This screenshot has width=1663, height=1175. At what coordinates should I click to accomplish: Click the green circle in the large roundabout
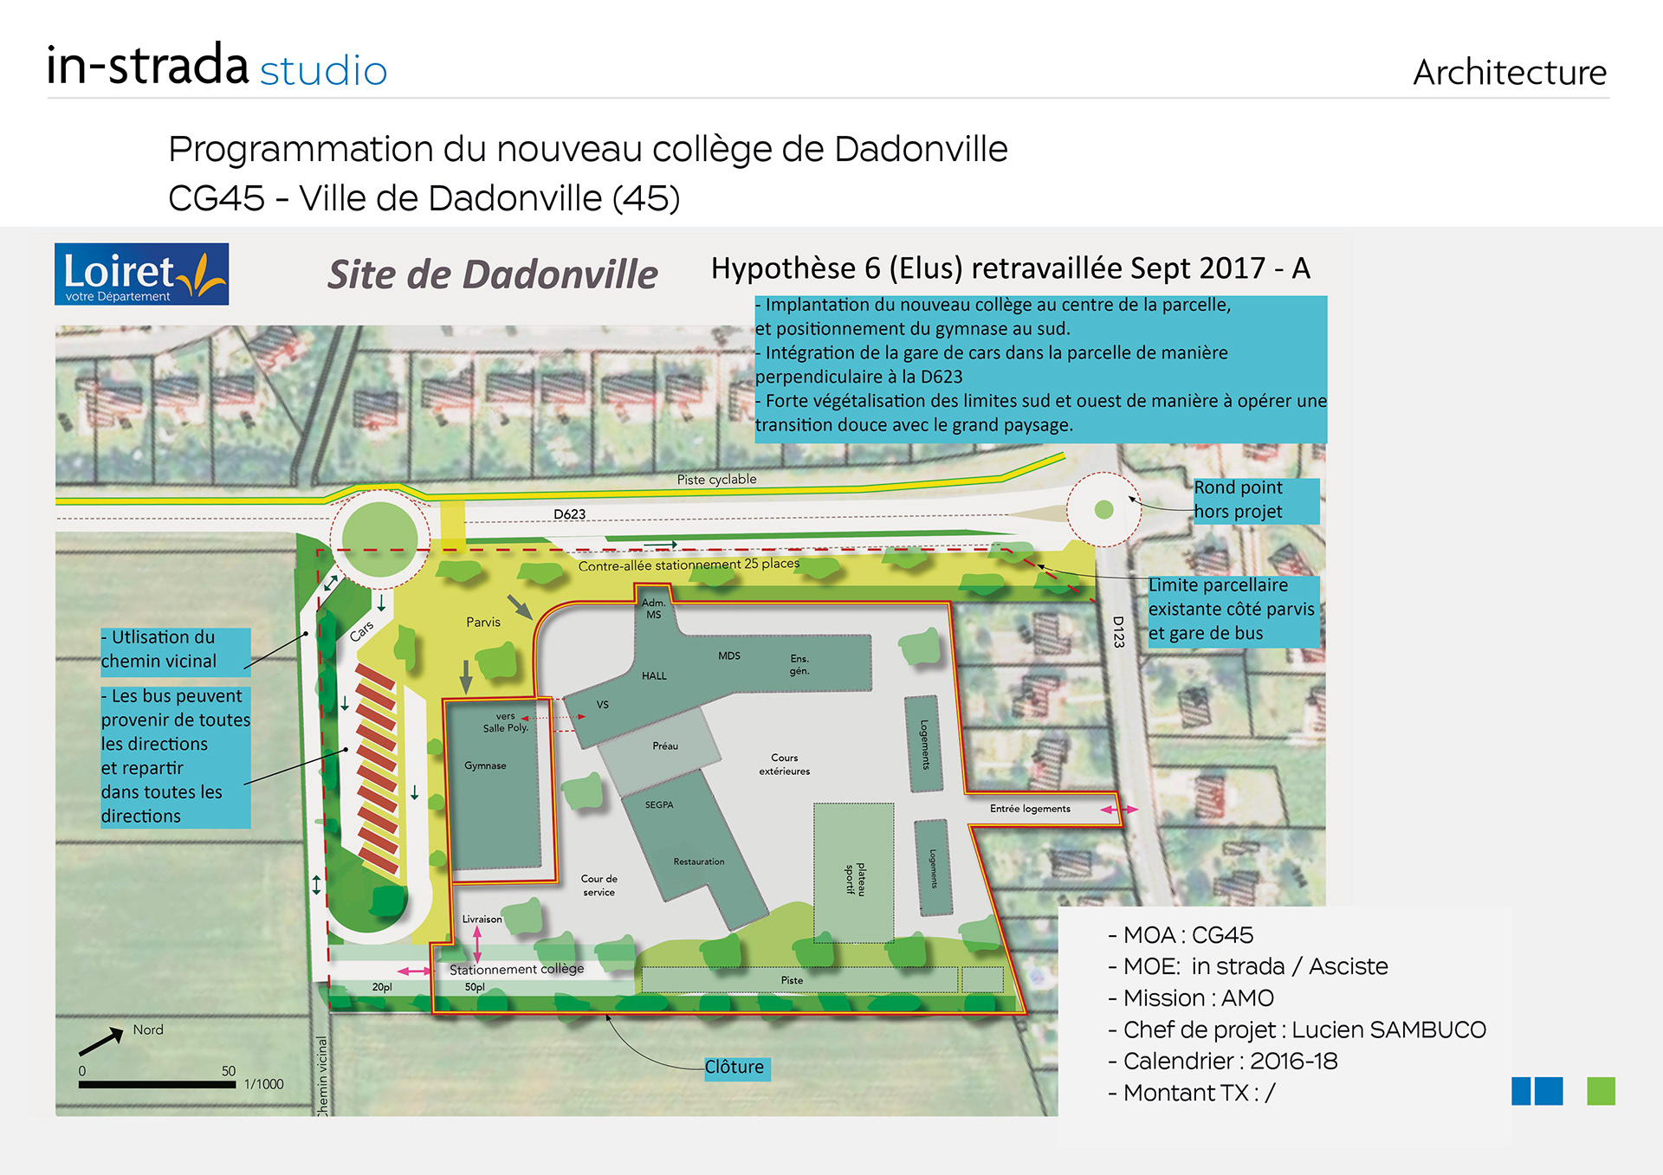click(x=379, y=539)
